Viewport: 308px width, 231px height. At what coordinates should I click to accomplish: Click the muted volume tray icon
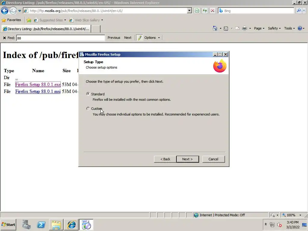click(x=279, y=224)
